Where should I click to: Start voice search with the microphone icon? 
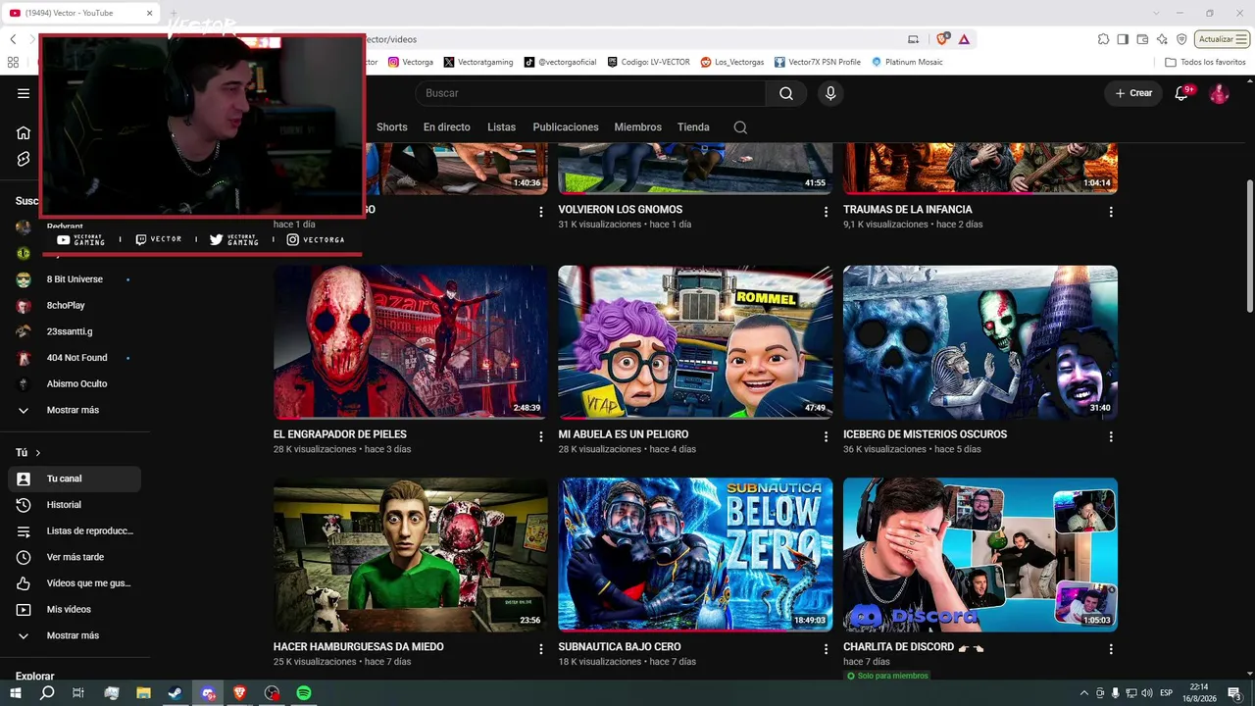830,93
